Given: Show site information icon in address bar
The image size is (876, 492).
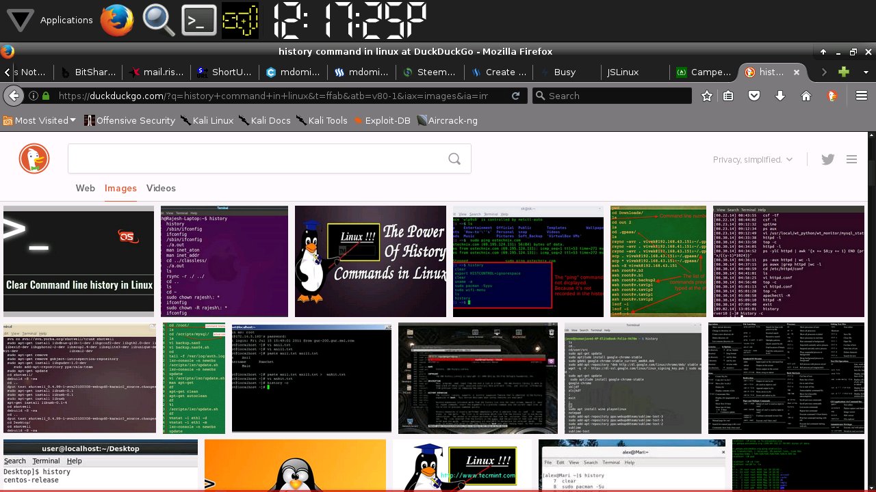Looking at the screenshot, I should 33,96.
